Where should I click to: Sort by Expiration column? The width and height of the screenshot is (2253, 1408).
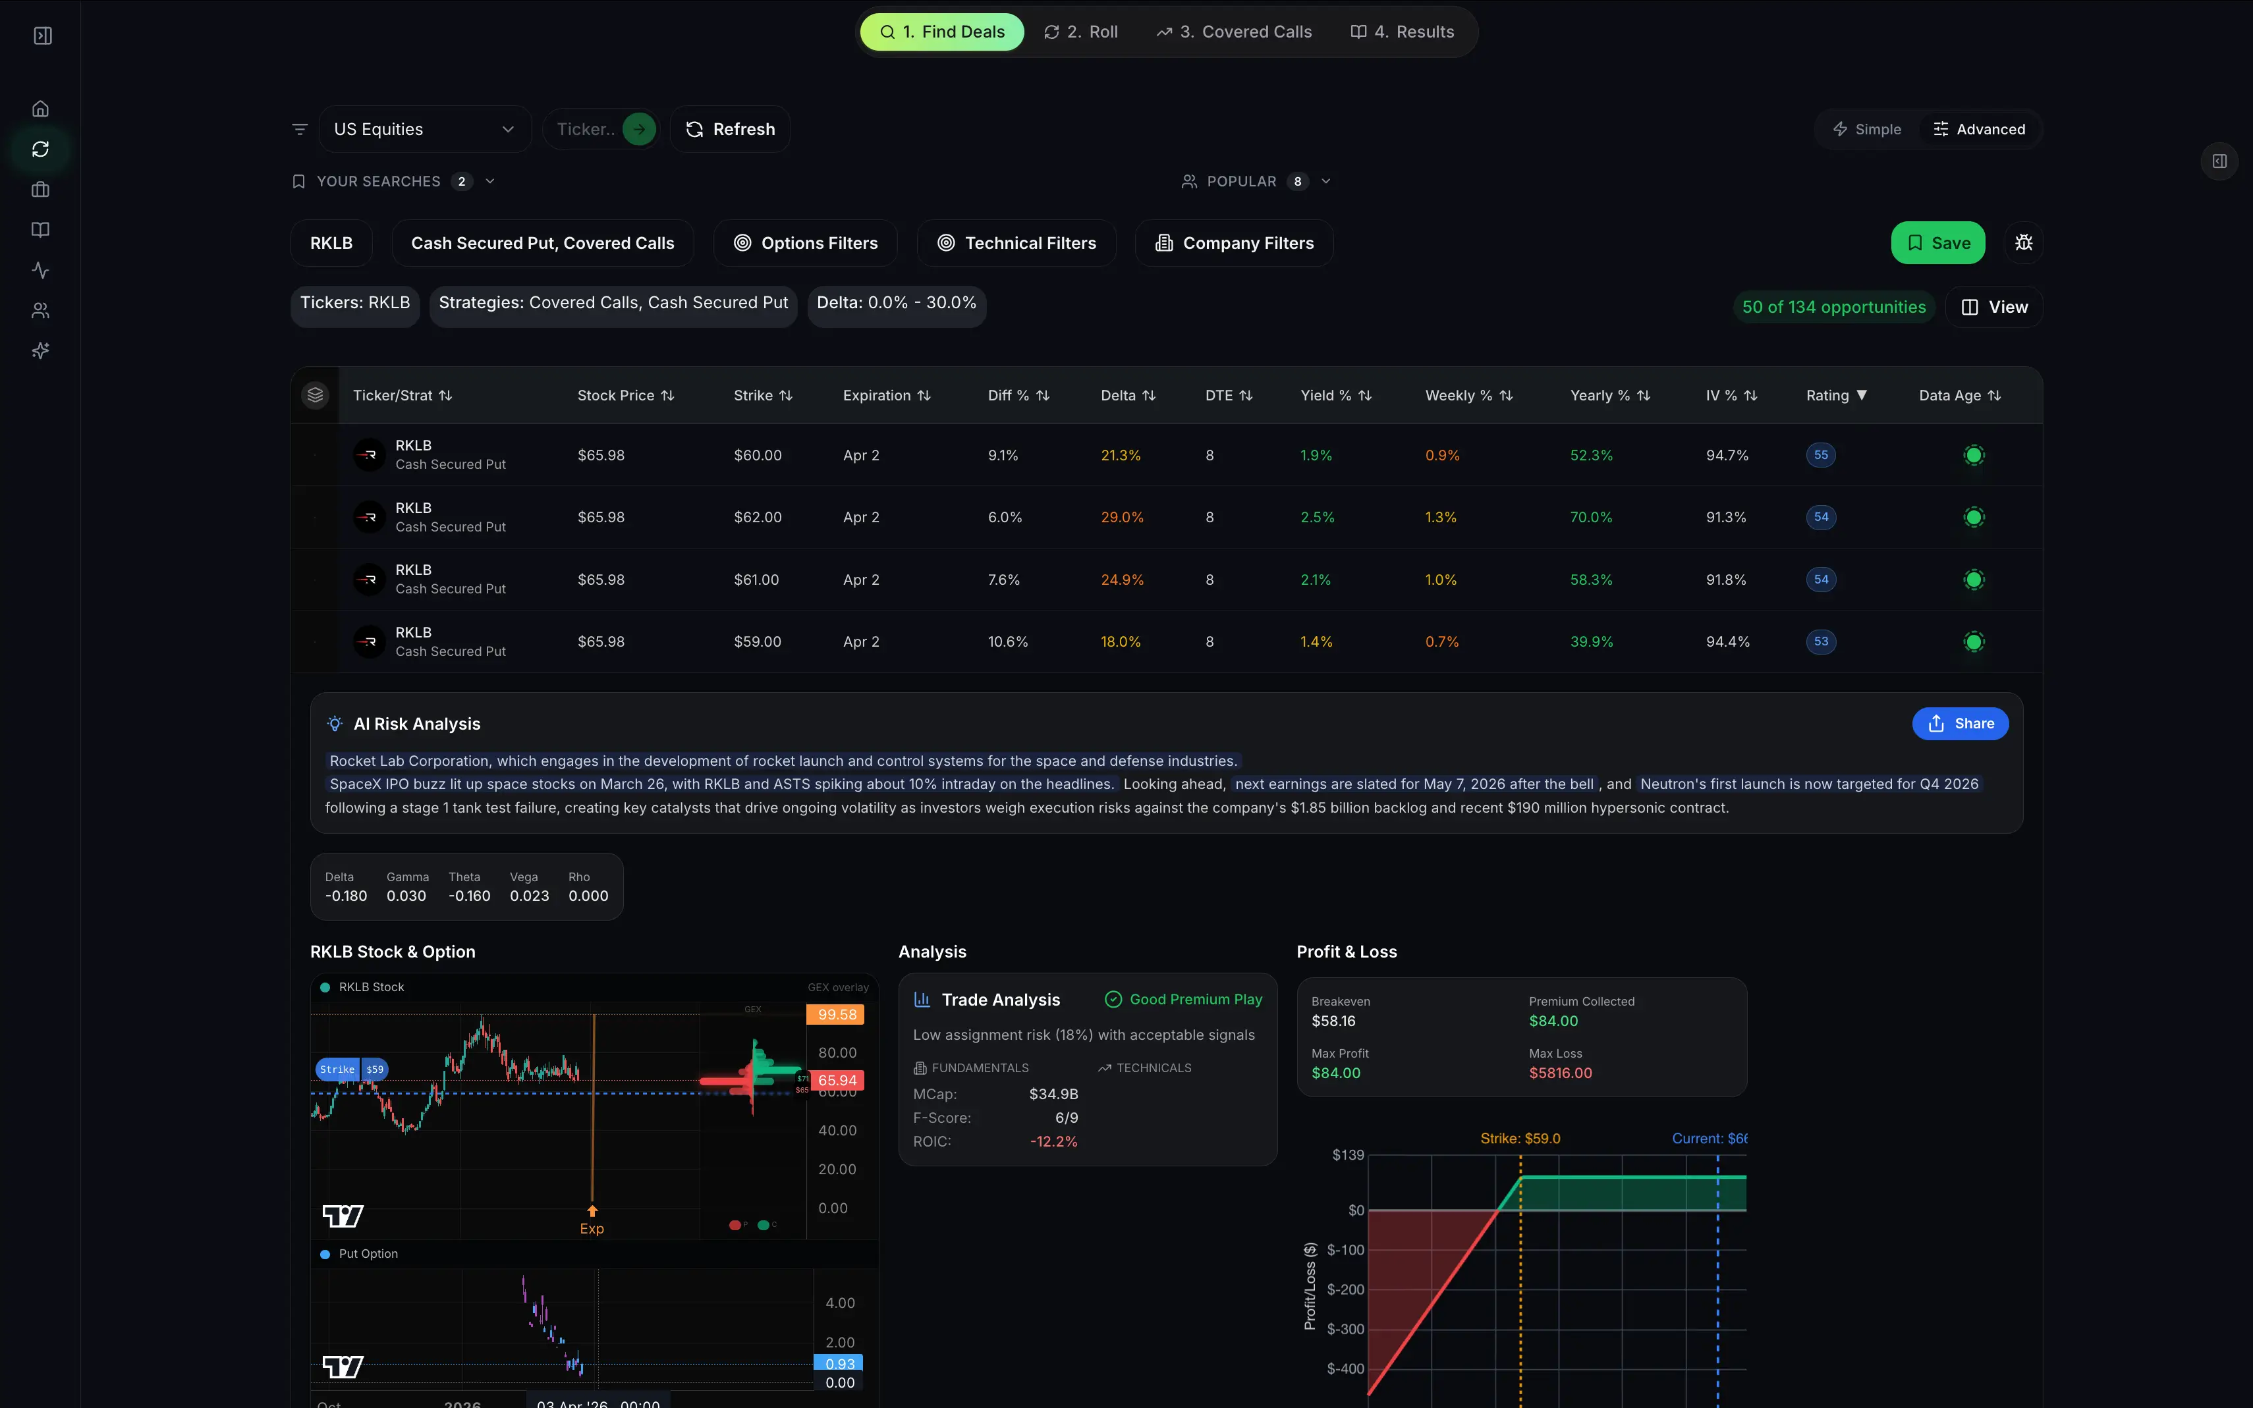pyautogui.click(x=887, y=395)
